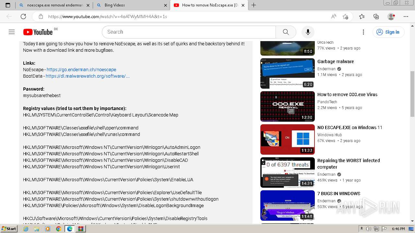Add this page to favorites star icon
Screen dimensions: 415x233
(x=346, y=17)
